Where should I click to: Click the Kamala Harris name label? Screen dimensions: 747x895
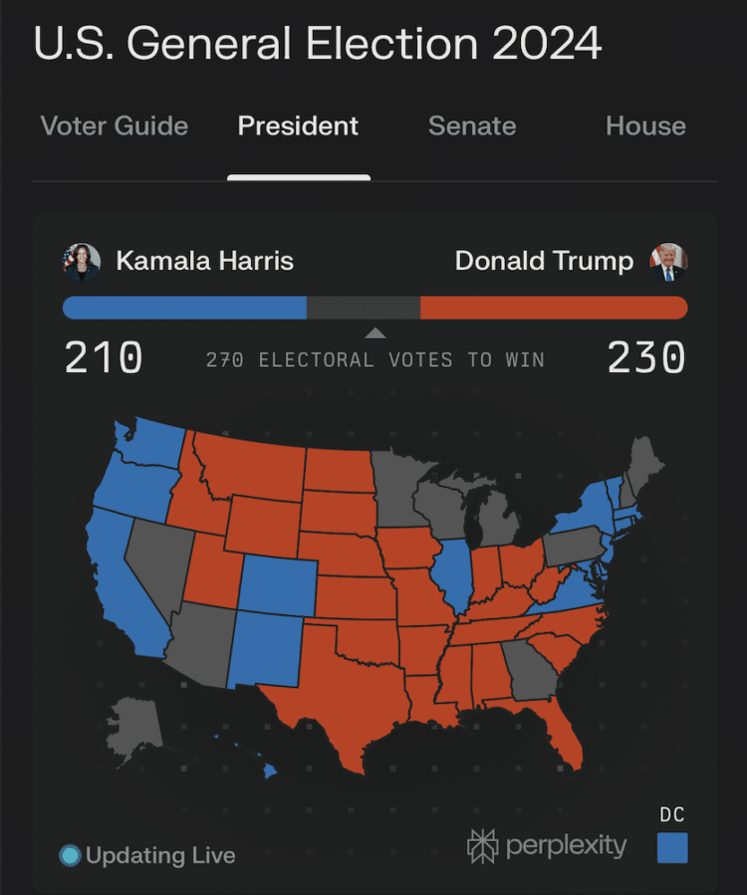(204, 261)
